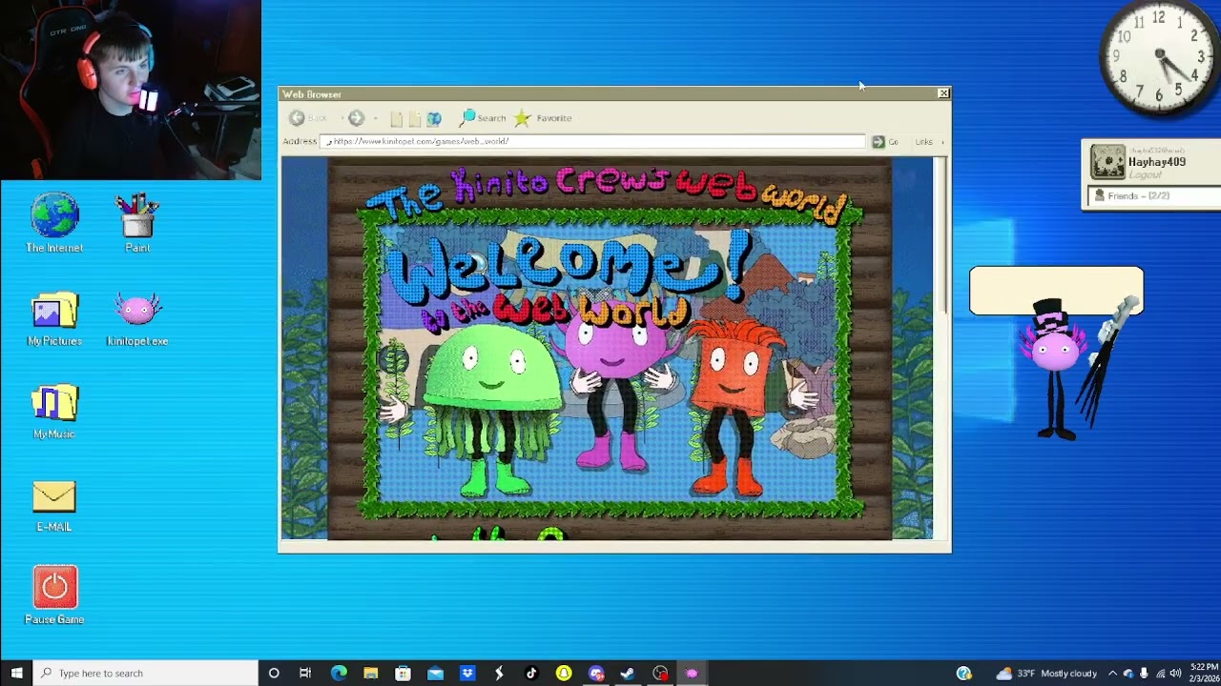Expand the Links section in the browser
Image resolution: width=1221 pixels, height=686 pixels.
point(929,142)
